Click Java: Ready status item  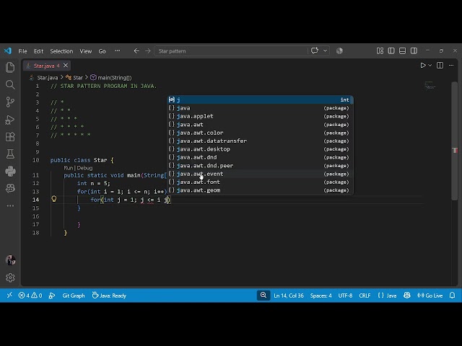pyautogui.click(x=109, y=296)
